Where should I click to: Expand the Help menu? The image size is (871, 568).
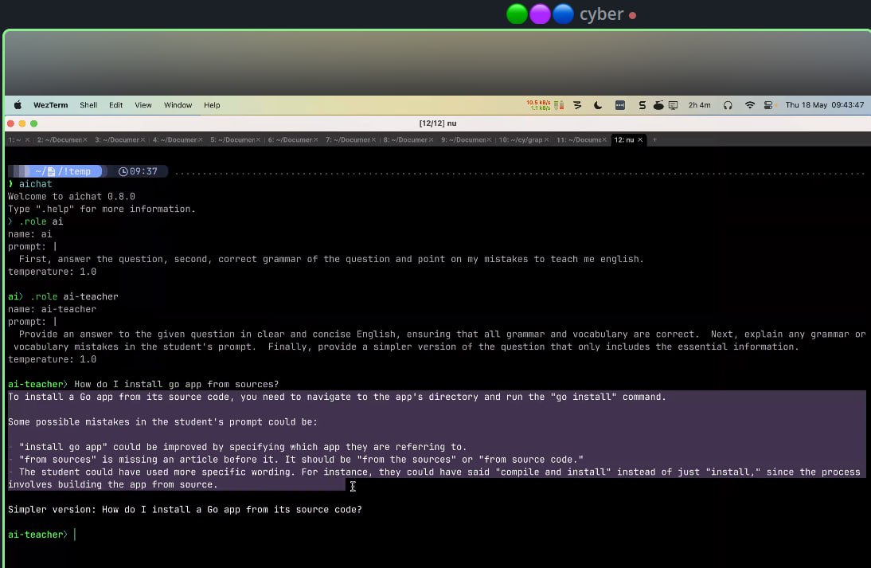click(x=212, y=105)
